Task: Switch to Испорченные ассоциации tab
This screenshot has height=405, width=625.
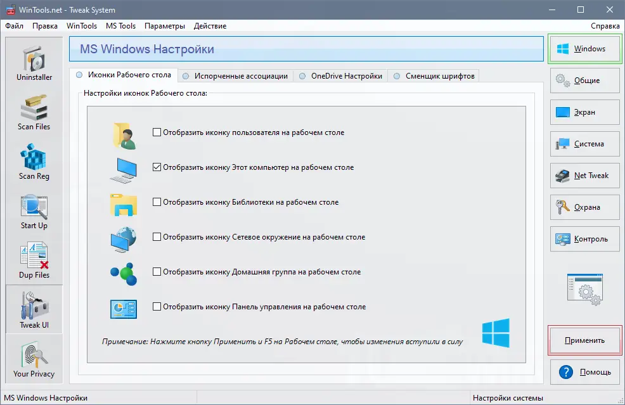Action: click(x=235, y=75)
